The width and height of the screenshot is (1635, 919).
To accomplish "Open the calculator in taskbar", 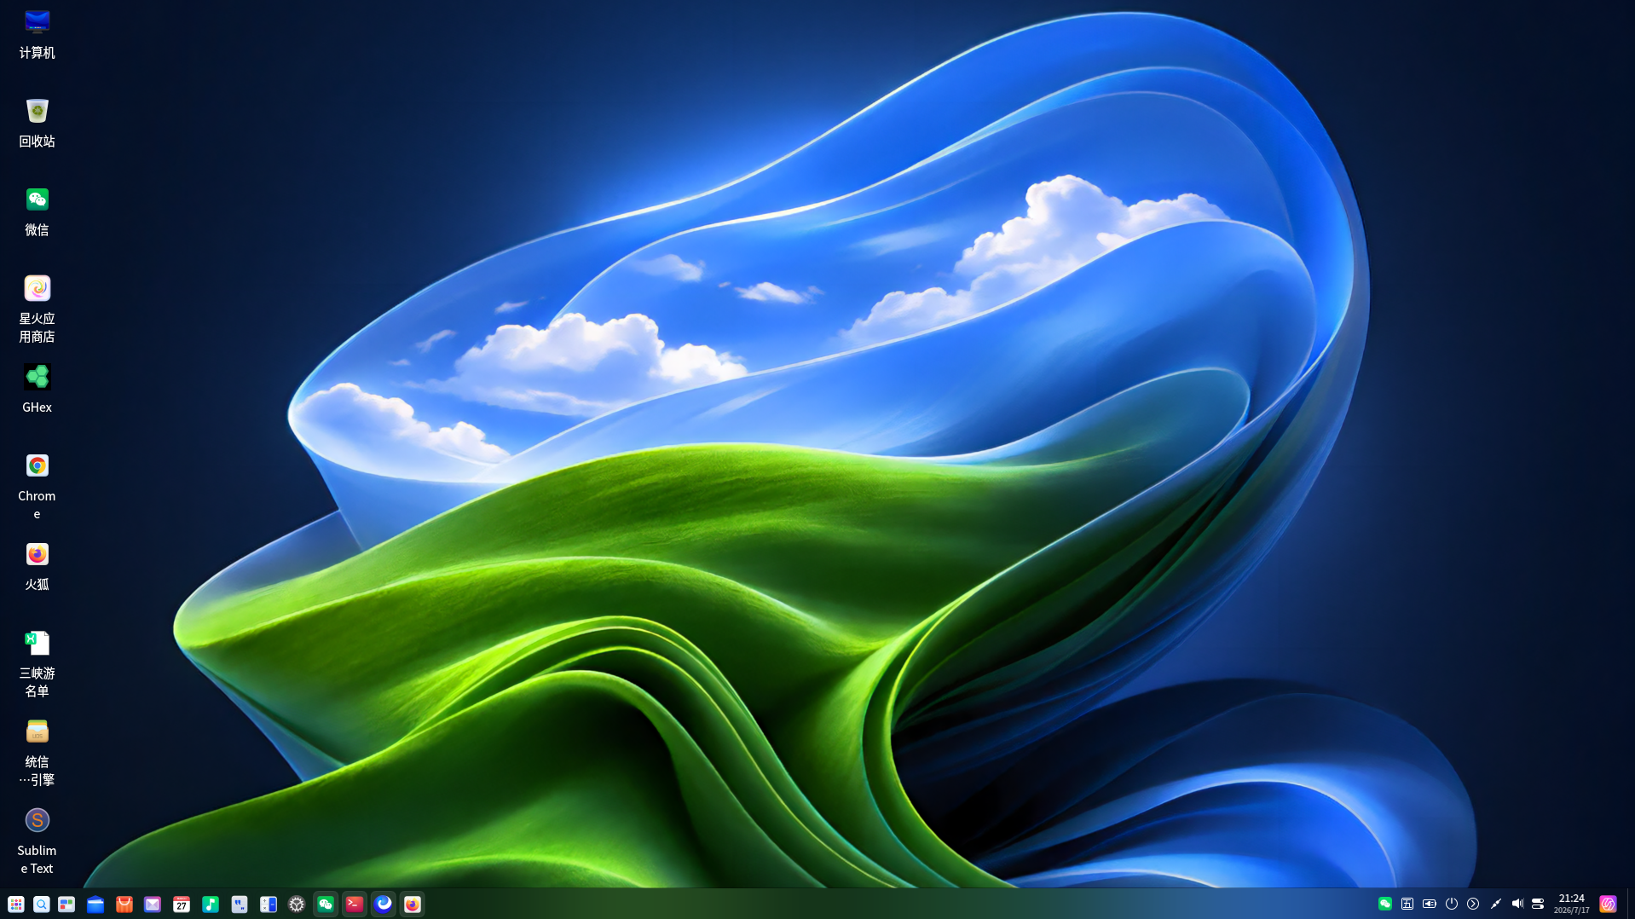I will tap(269, 905).
